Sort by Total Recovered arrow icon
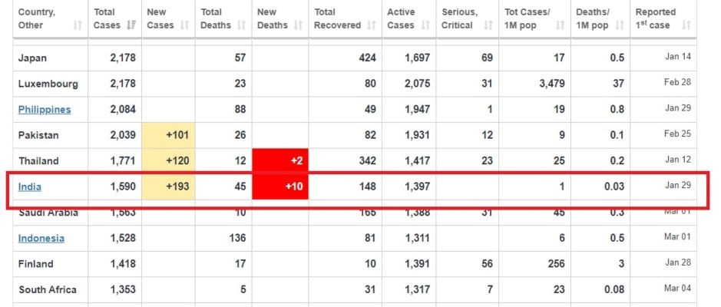Viewport: 721px width, 307px height. click(371, 25)
